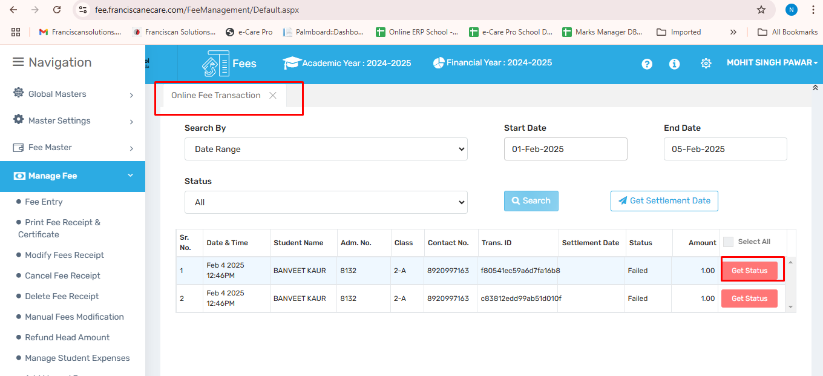Open Manage Student Expenses
823x376 pixels.
tap(77, 358)
